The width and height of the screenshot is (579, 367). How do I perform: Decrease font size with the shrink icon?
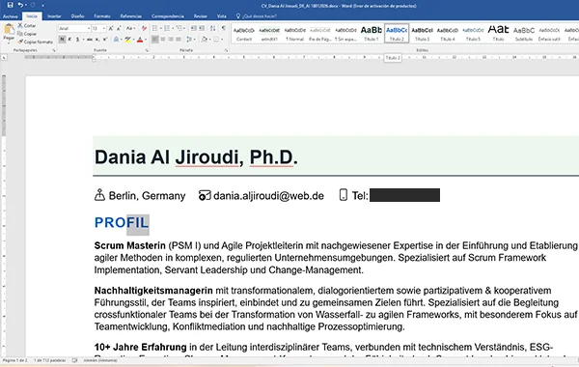[119, 28]
